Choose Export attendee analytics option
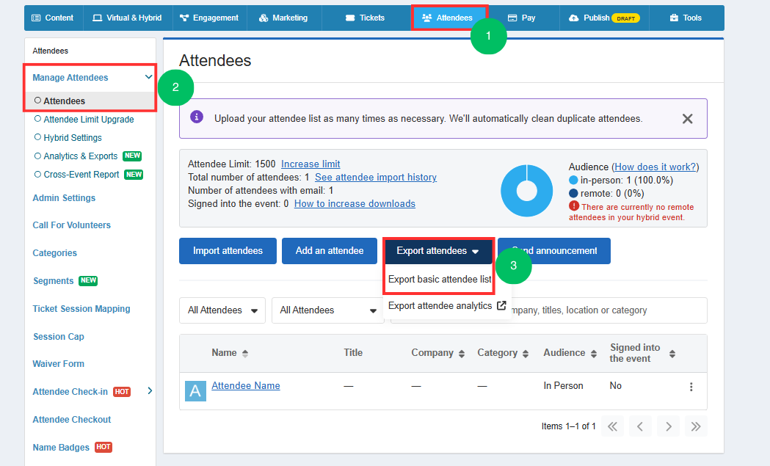770x466 pixels. tap(440, 306)
